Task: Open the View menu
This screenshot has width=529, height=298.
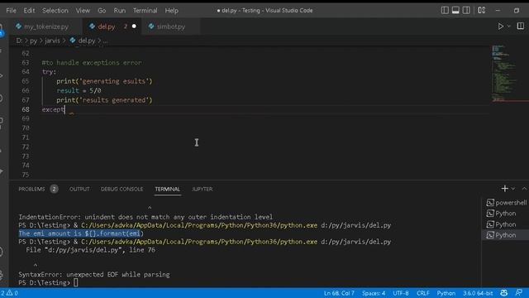Action: point(83,11)
